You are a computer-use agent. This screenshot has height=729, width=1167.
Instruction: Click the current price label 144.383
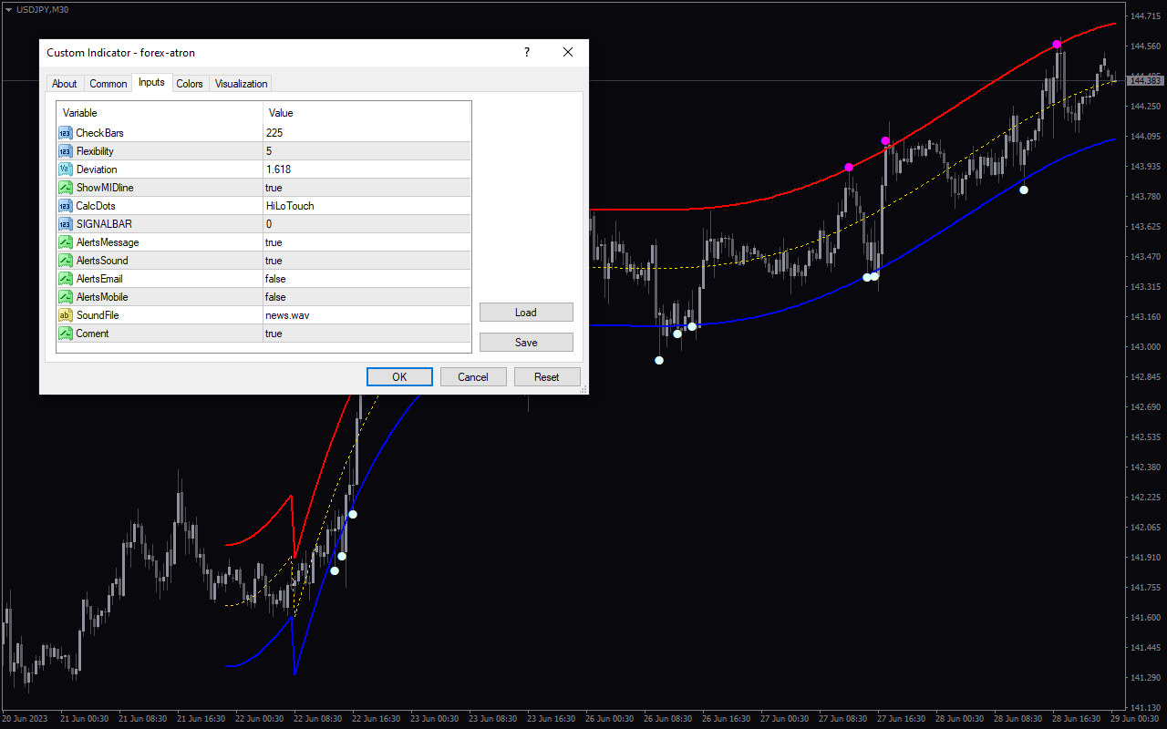coord(1144,81)
